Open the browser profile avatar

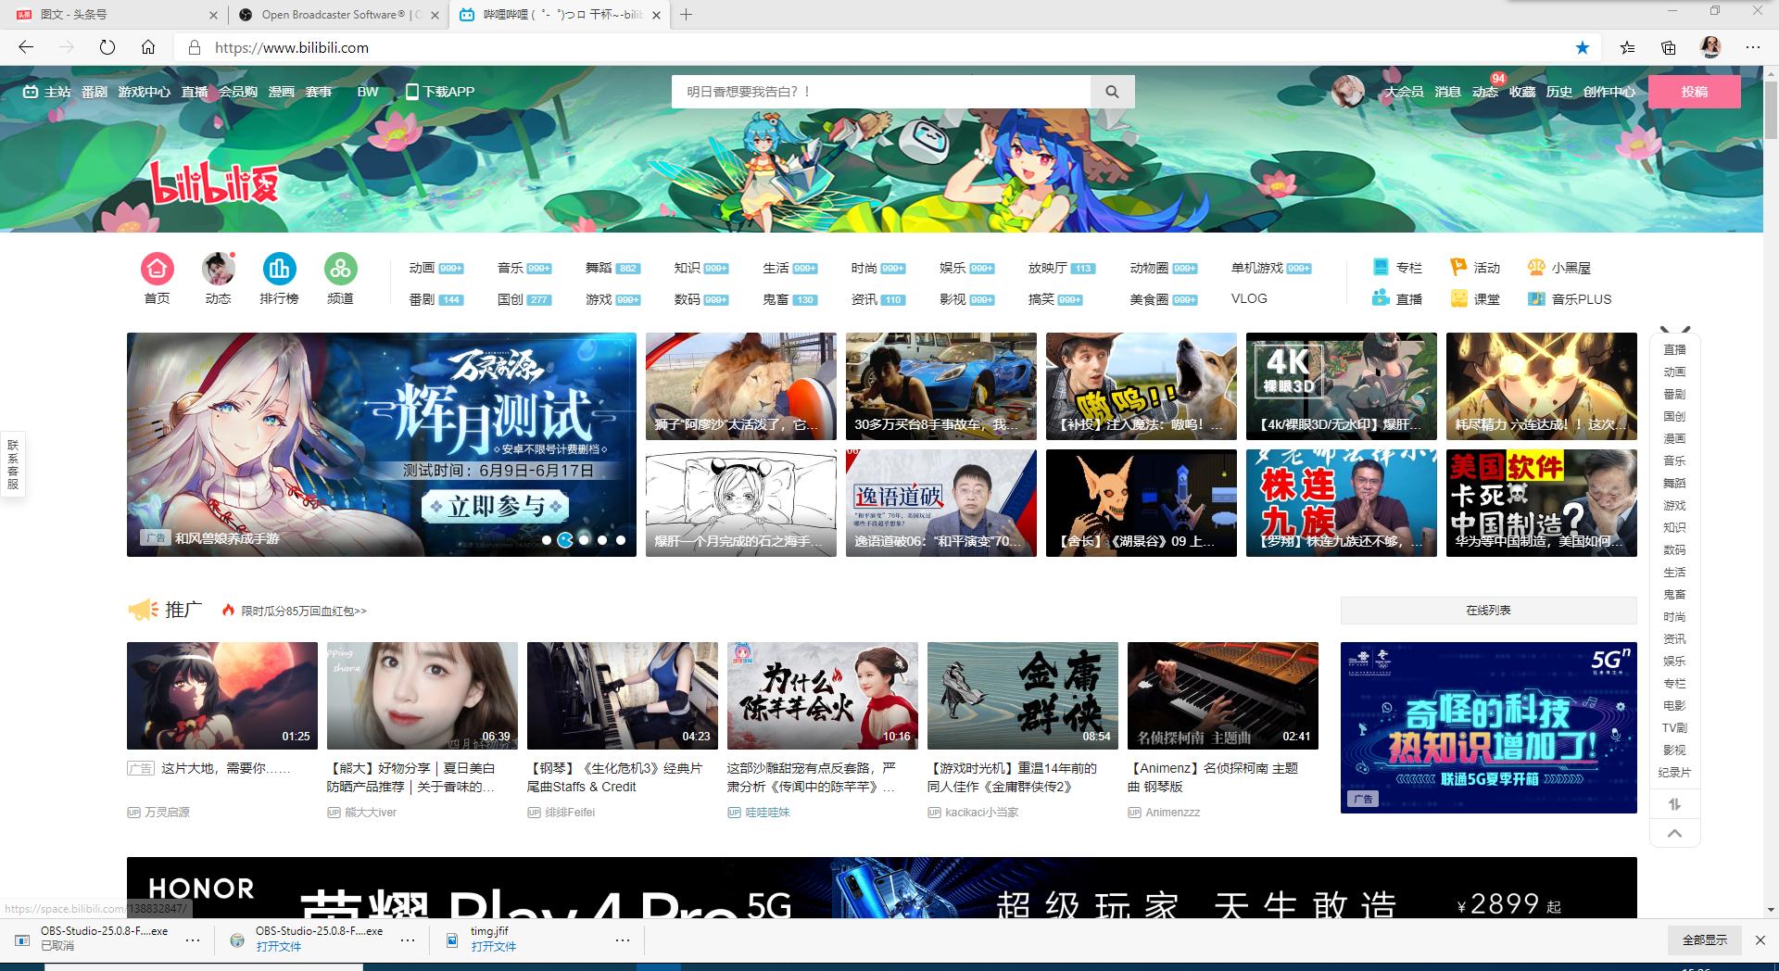tap(1710, 47)
